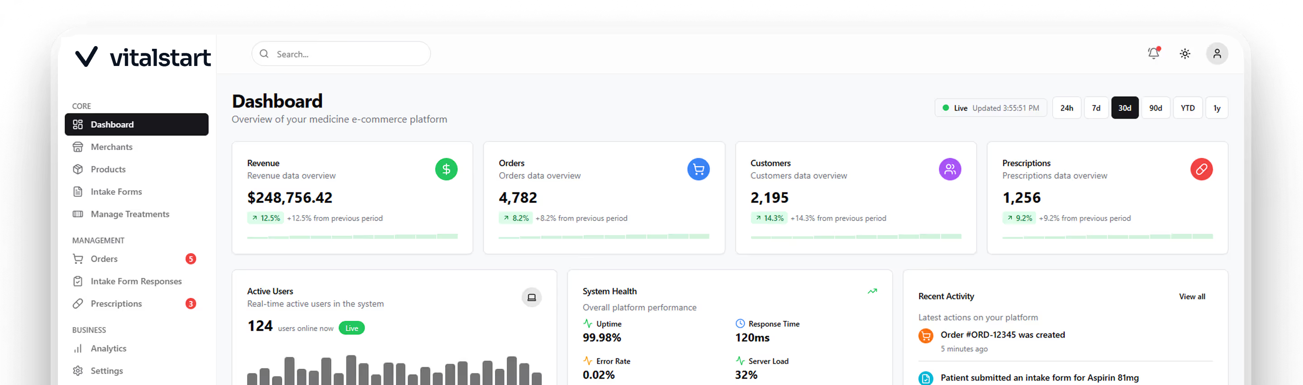Image resolution: width=1303 pixels, height=385 pixels.
Task: Click the Products box icon
Action: tap(77, 169)
